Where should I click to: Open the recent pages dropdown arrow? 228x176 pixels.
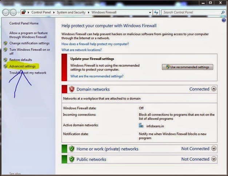click(19, 12)
